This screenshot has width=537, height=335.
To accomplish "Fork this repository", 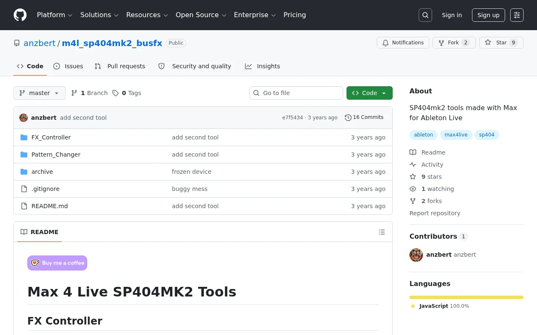I will [x=454, y=43].
